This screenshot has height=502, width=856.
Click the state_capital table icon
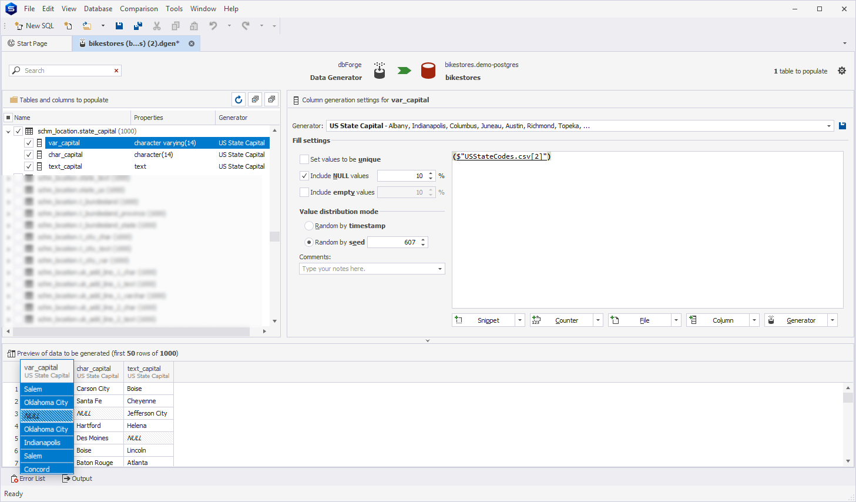29,131
